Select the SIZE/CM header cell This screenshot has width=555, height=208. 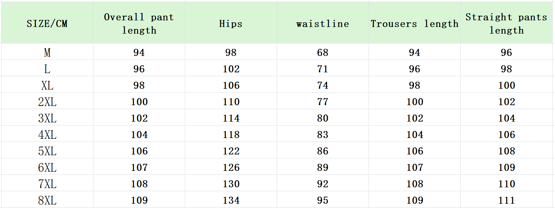[47, 24]
